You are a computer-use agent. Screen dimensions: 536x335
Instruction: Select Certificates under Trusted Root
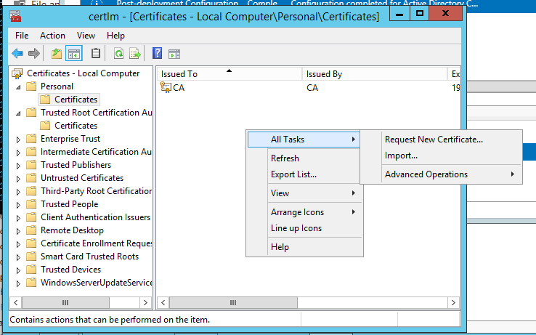pos(76,126)
